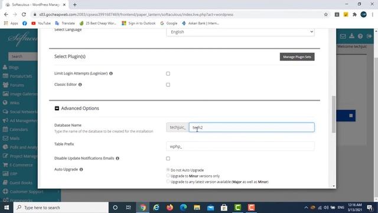This screenshot has height=213, width=378.
Task: Select Upgrade to any latest version available
Action: [x=168, y=182]
